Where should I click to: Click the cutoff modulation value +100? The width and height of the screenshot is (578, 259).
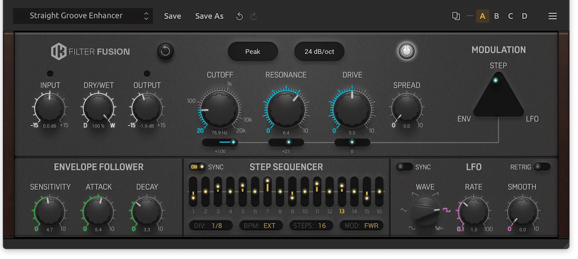(220, 151)
